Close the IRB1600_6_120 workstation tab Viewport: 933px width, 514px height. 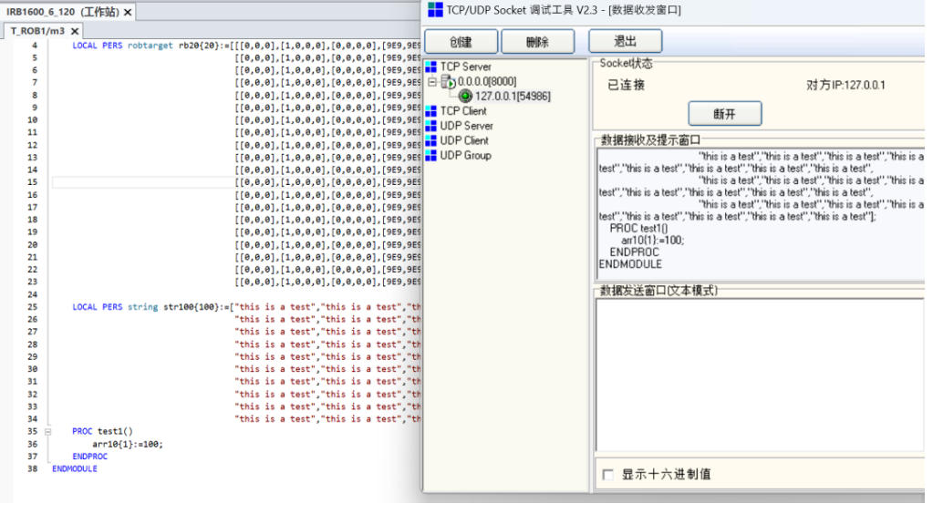point(128,12)
